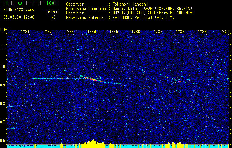The height and width of the screenshot is (148, 232).
Task: Click the HROFFT program title
Action: 23,3
